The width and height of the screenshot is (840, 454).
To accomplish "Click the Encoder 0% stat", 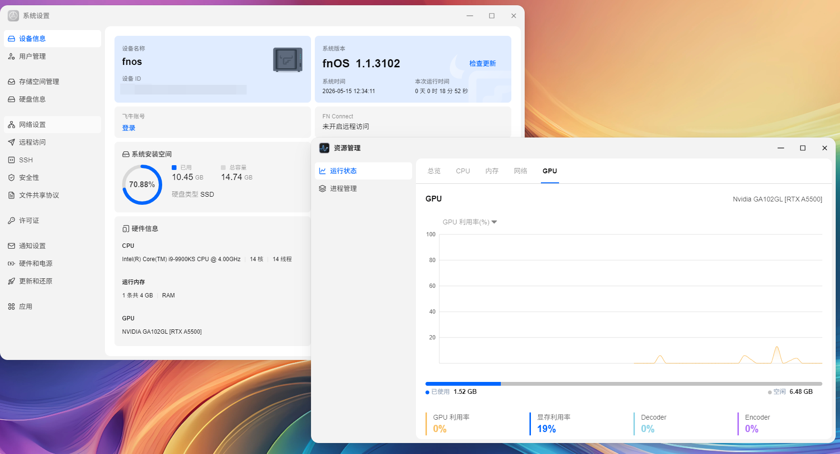I will pos(757,423).
